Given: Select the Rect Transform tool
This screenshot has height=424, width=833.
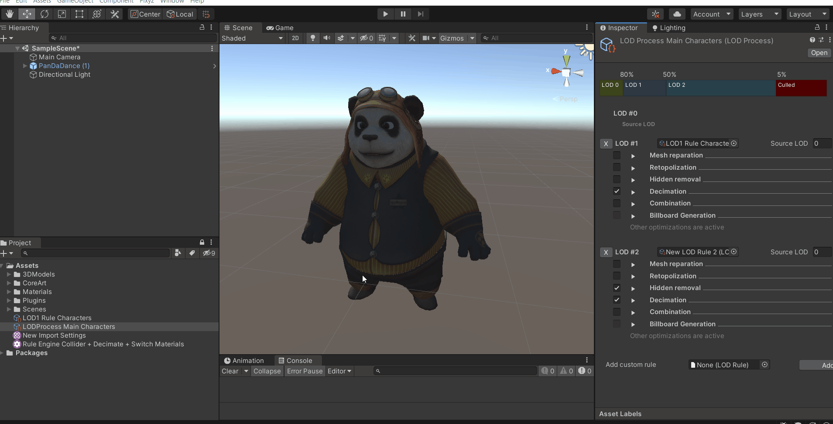Looking at the screenshot, I should pyautogui.click(x=79, y=14).
